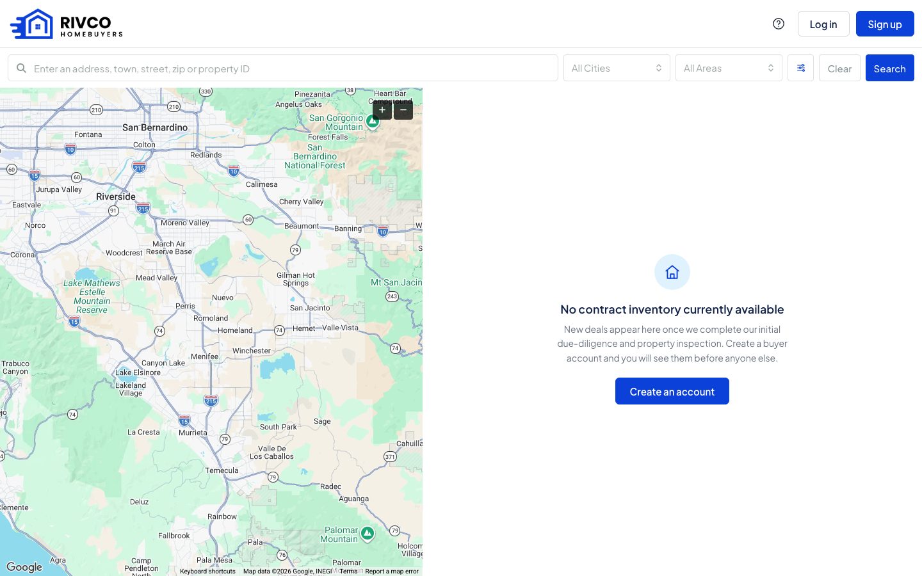This screenshot has height=576, width=922.
Task: Open Report a map error link
Action: pyautogui.click(x=392, y=572)
